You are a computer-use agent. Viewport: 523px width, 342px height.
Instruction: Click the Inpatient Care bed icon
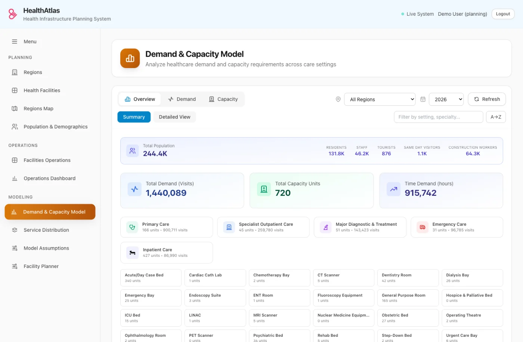[x=132, y=253]
